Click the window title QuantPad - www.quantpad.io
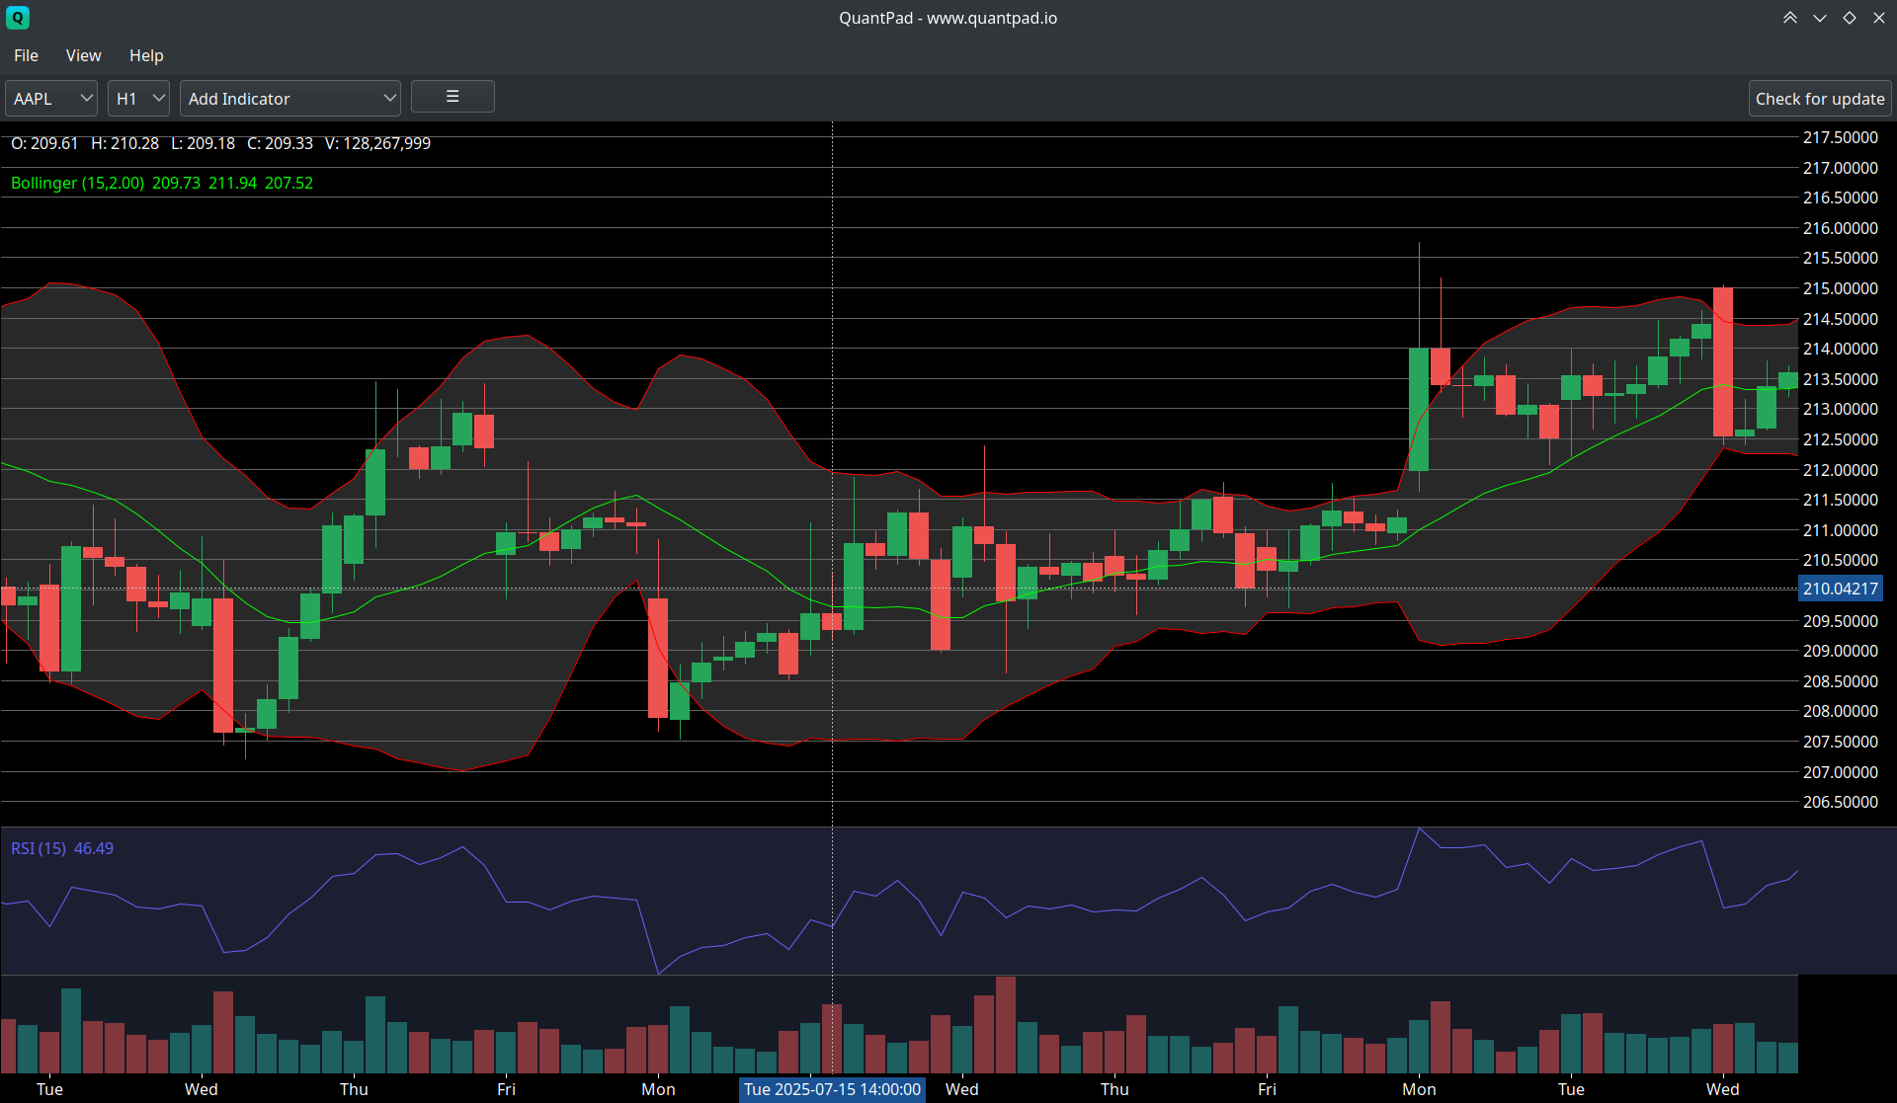This screenshot has width=1897, height=1103. pos(948,18)
